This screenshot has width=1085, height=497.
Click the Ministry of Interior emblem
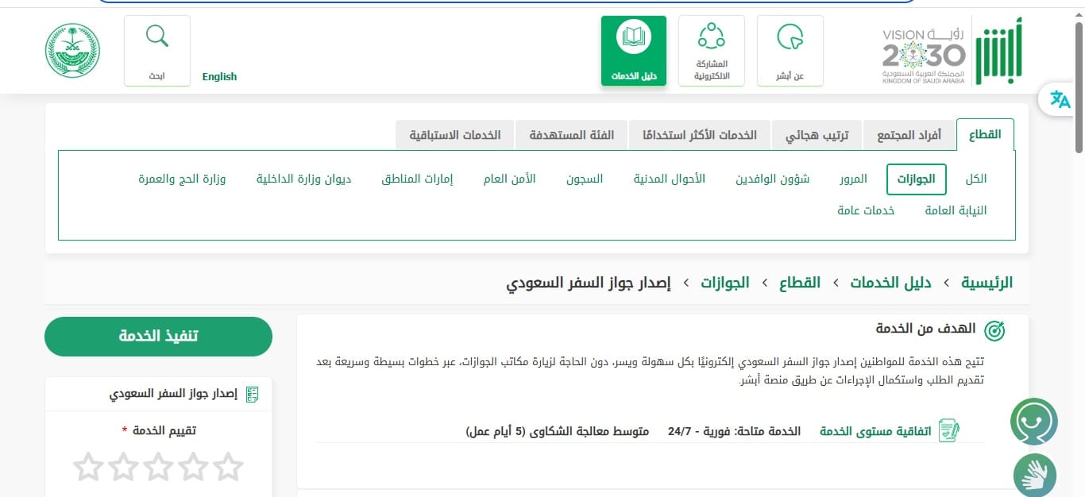coord(72,50)
